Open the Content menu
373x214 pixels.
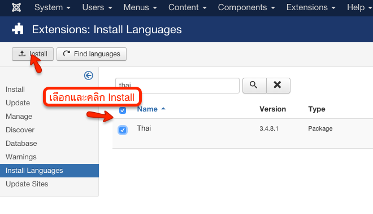188,7
